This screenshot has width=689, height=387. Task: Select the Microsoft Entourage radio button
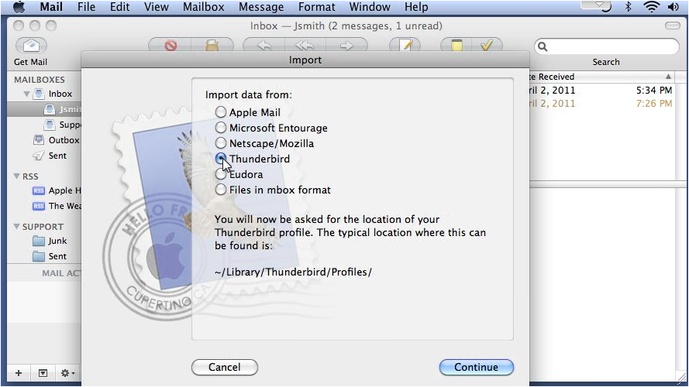221,128
